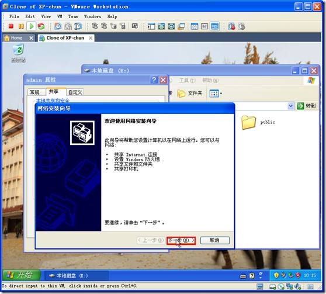The height and width of the screenshot is (294, 326).
Task: Open the Team menu
Action: pyautogui.click(x=73, y=16)
